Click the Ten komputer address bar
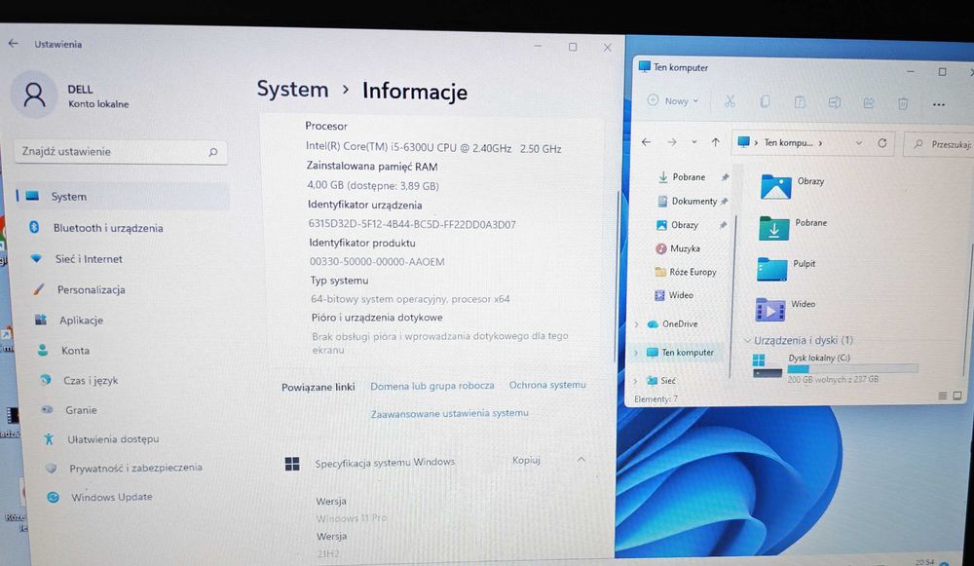 click(813, 143)
